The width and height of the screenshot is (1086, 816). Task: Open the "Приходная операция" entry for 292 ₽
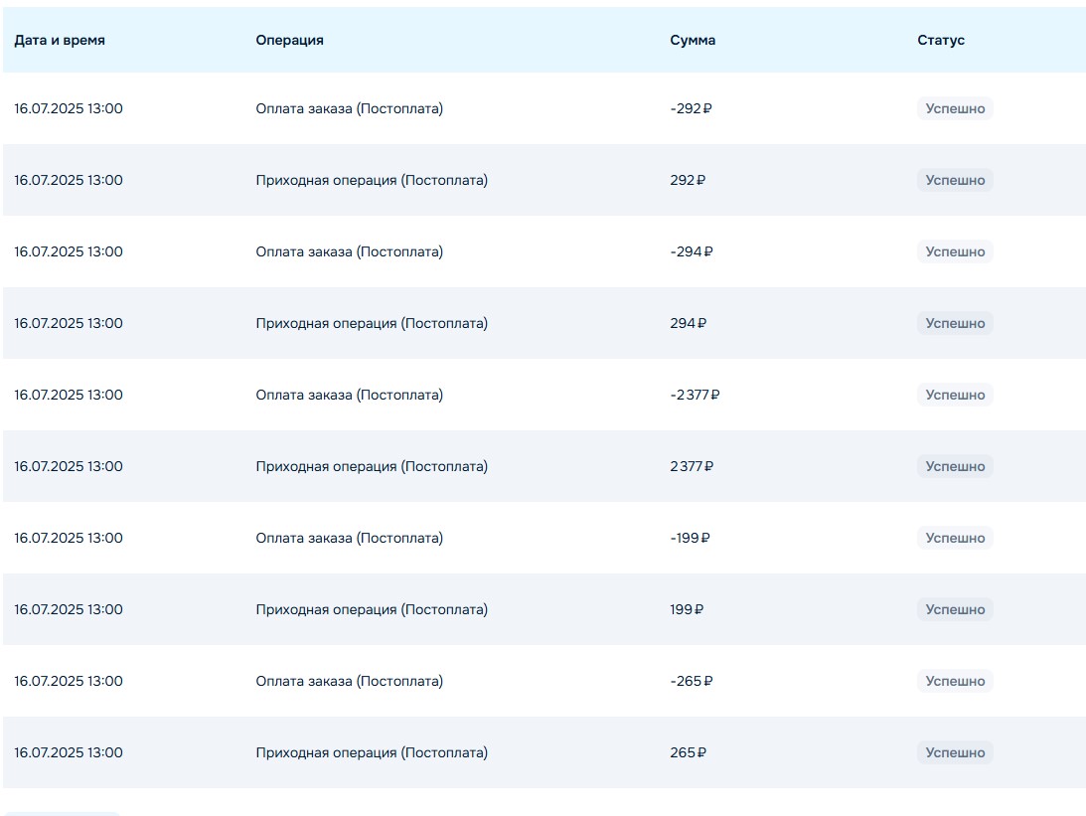[x=372, y=180]
